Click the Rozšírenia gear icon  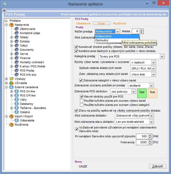click(11, 125)
